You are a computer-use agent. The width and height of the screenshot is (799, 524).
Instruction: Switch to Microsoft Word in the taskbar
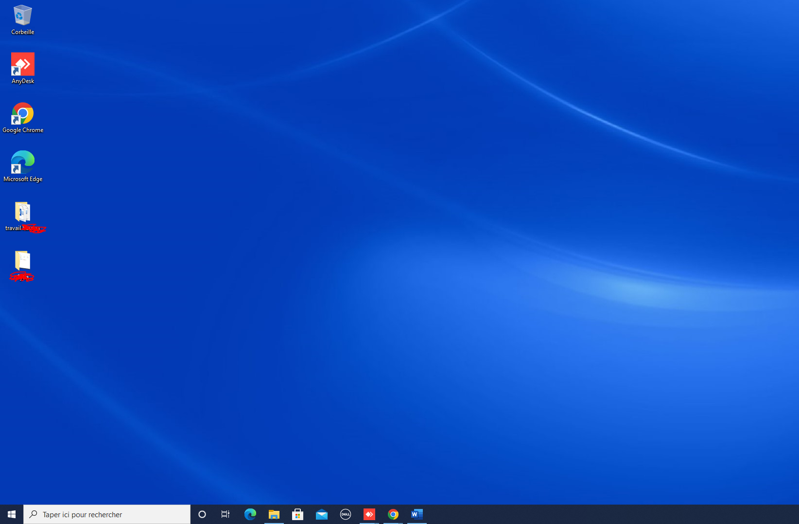pyautogui.click(x=417, y=514)
